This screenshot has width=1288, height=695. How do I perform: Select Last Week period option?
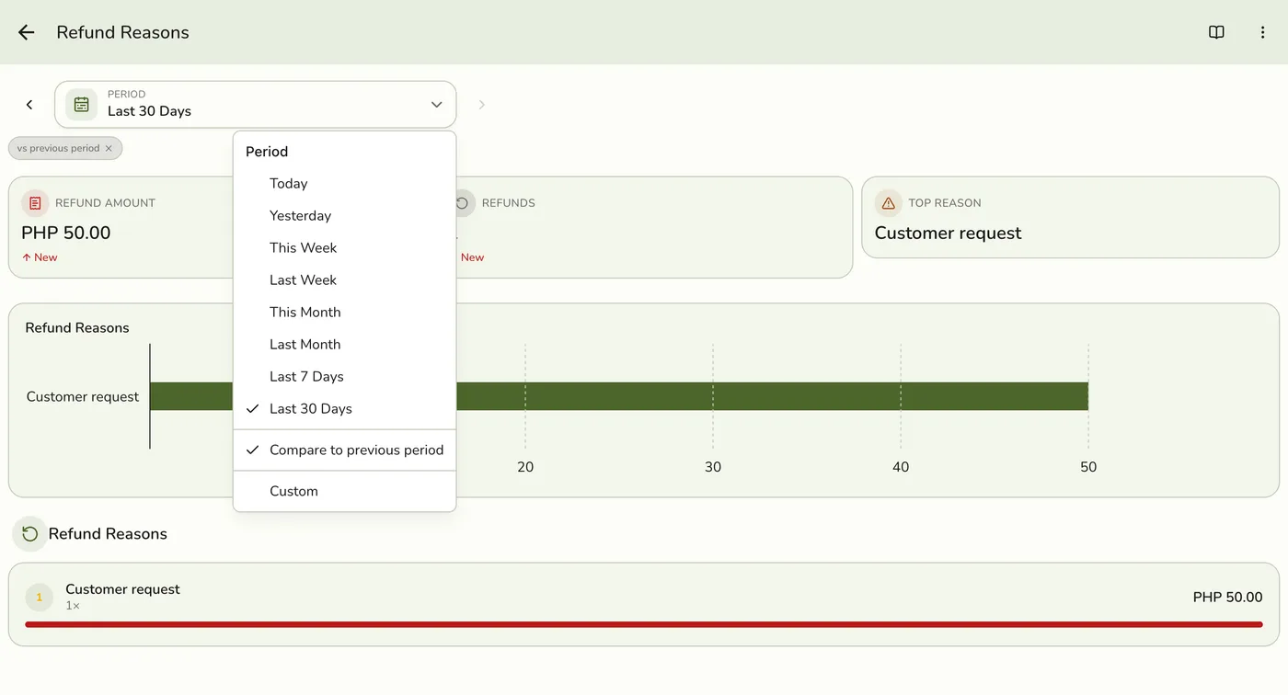coord(345,280)
